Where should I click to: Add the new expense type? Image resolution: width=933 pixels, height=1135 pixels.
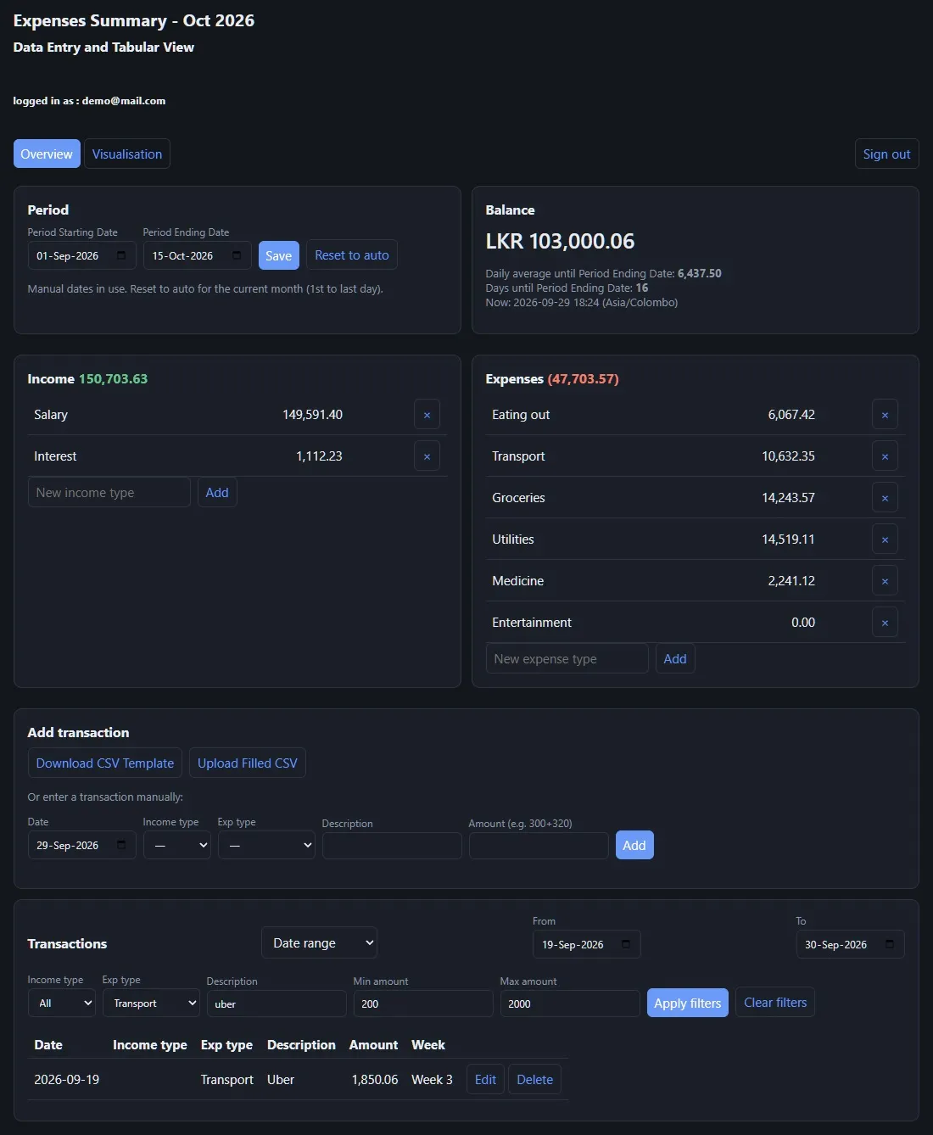(x=675, y=659)
